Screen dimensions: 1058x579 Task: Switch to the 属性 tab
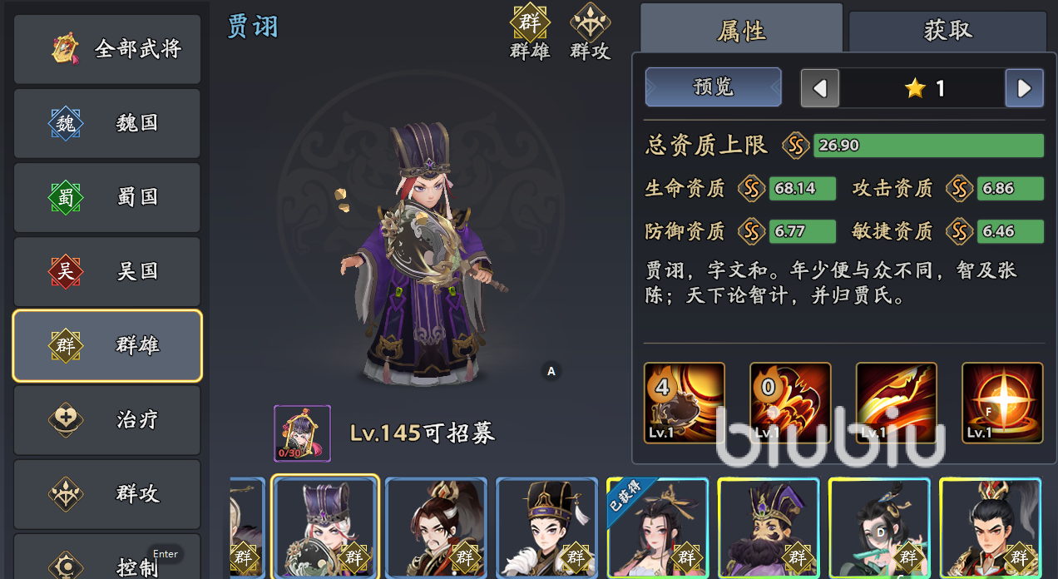point(741,30)
